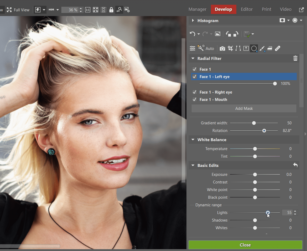307x251 pixels.
Task: Select the Retouching brush (bandage) icon
Action: (278, 48)
